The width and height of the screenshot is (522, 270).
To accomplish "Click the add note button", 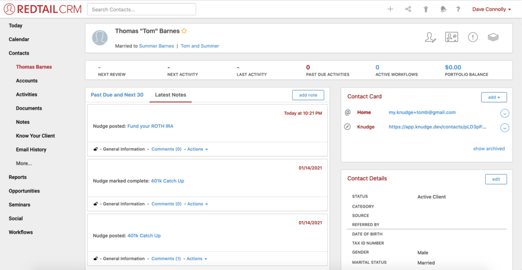I will 308,95.
